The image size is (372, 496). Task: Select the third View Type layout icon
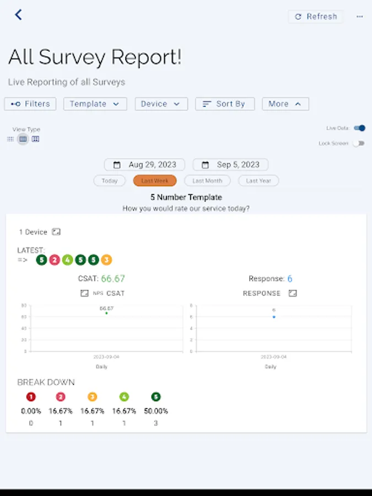36,139
